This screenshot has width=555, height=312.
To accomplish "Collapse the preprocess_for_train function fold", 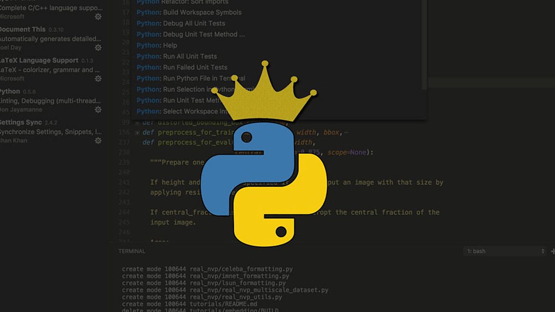I will point(137,132).
